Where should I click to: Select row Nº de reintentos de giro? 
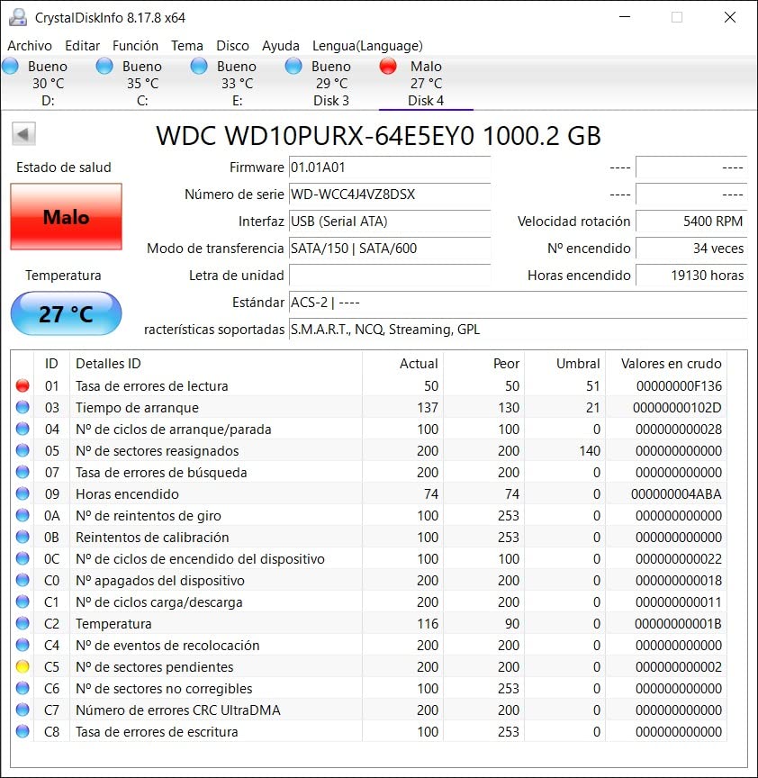tap(368, 516)
